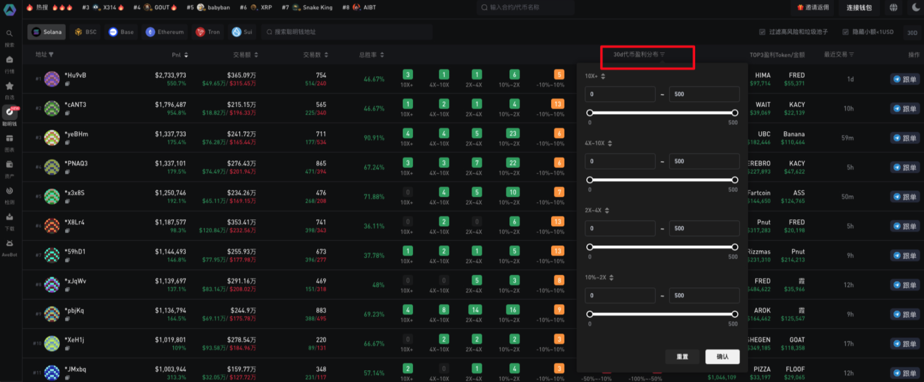Screen dimensions: 924x382
Task: Uncheck the 过滤高风险和垃圾池子 checkbox
Action: pyautogui.click(x=762, y=32)
